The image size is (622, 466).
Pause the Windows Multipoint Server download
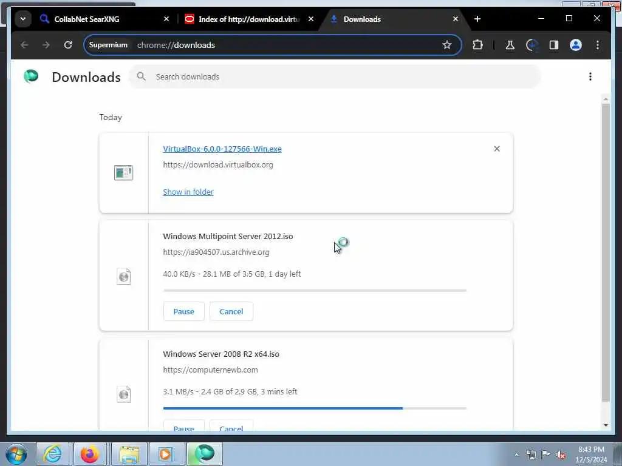[x=183, y=311]
